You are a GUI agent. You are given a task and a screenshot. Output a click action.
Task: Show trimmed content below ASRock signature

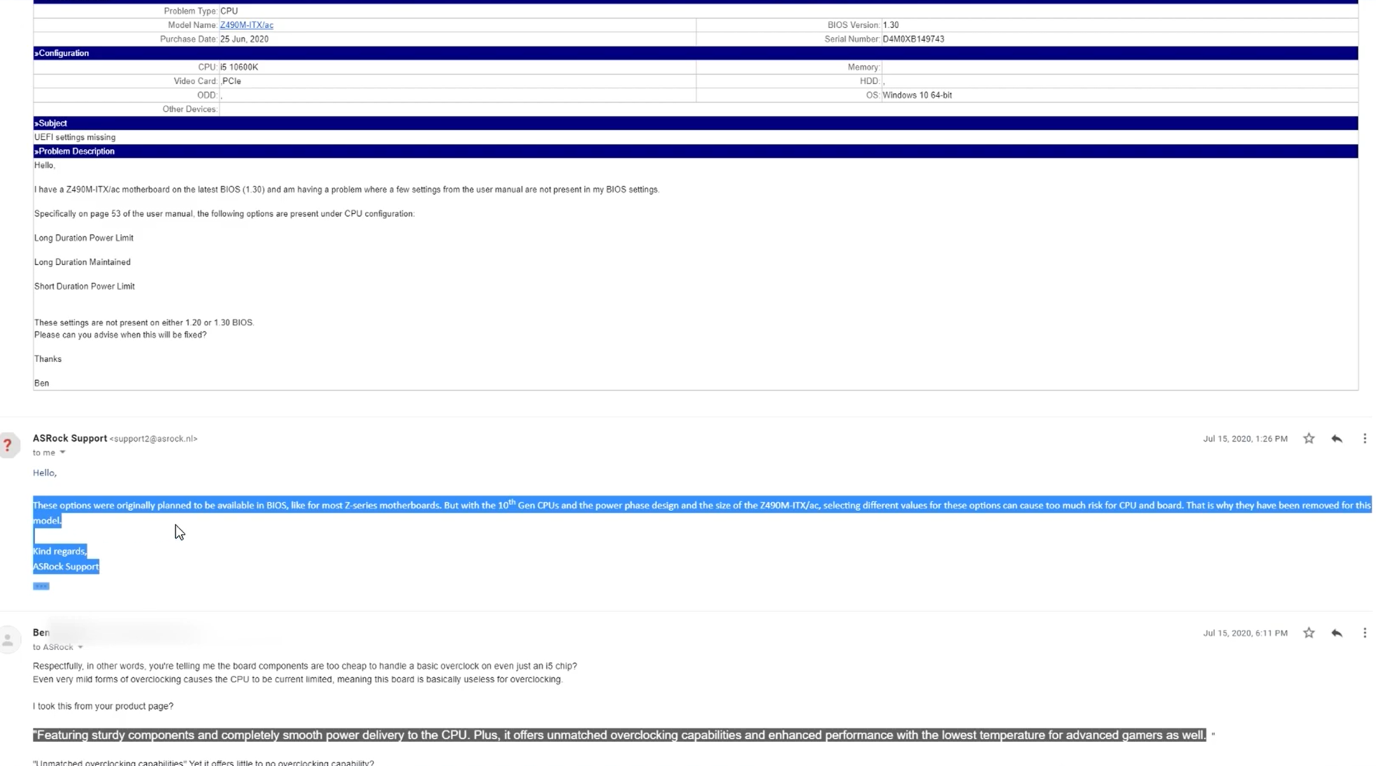point(41,586)
